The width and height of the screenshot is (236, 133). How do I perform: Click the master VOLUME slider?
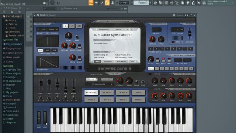pyautogui.click(x=190, y=33)
